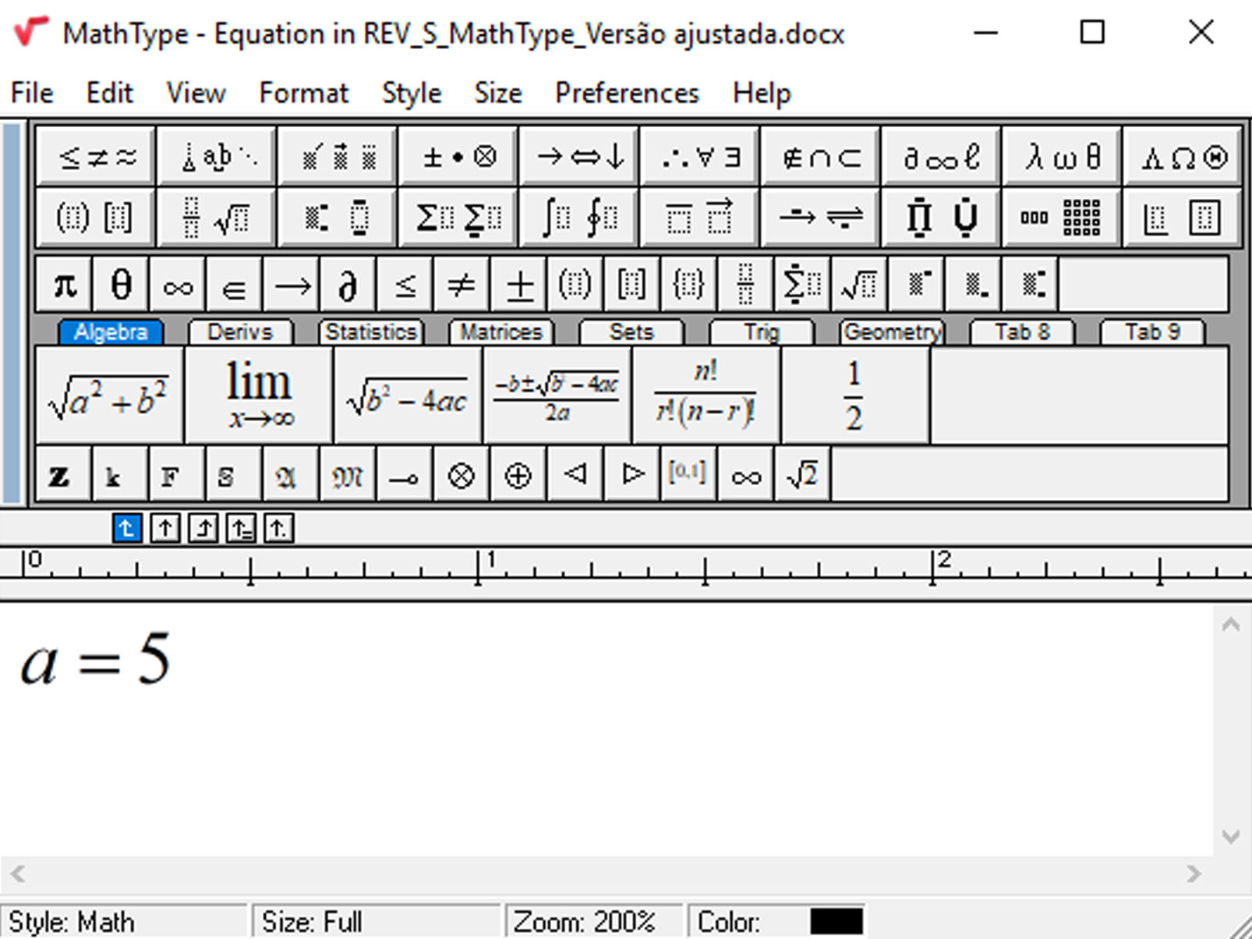
Task: Open the integral templates palette
Action: click(x=579, y=217)
